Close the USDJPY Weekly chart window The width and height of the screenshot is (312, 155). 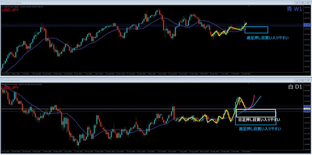pos(308,2)
